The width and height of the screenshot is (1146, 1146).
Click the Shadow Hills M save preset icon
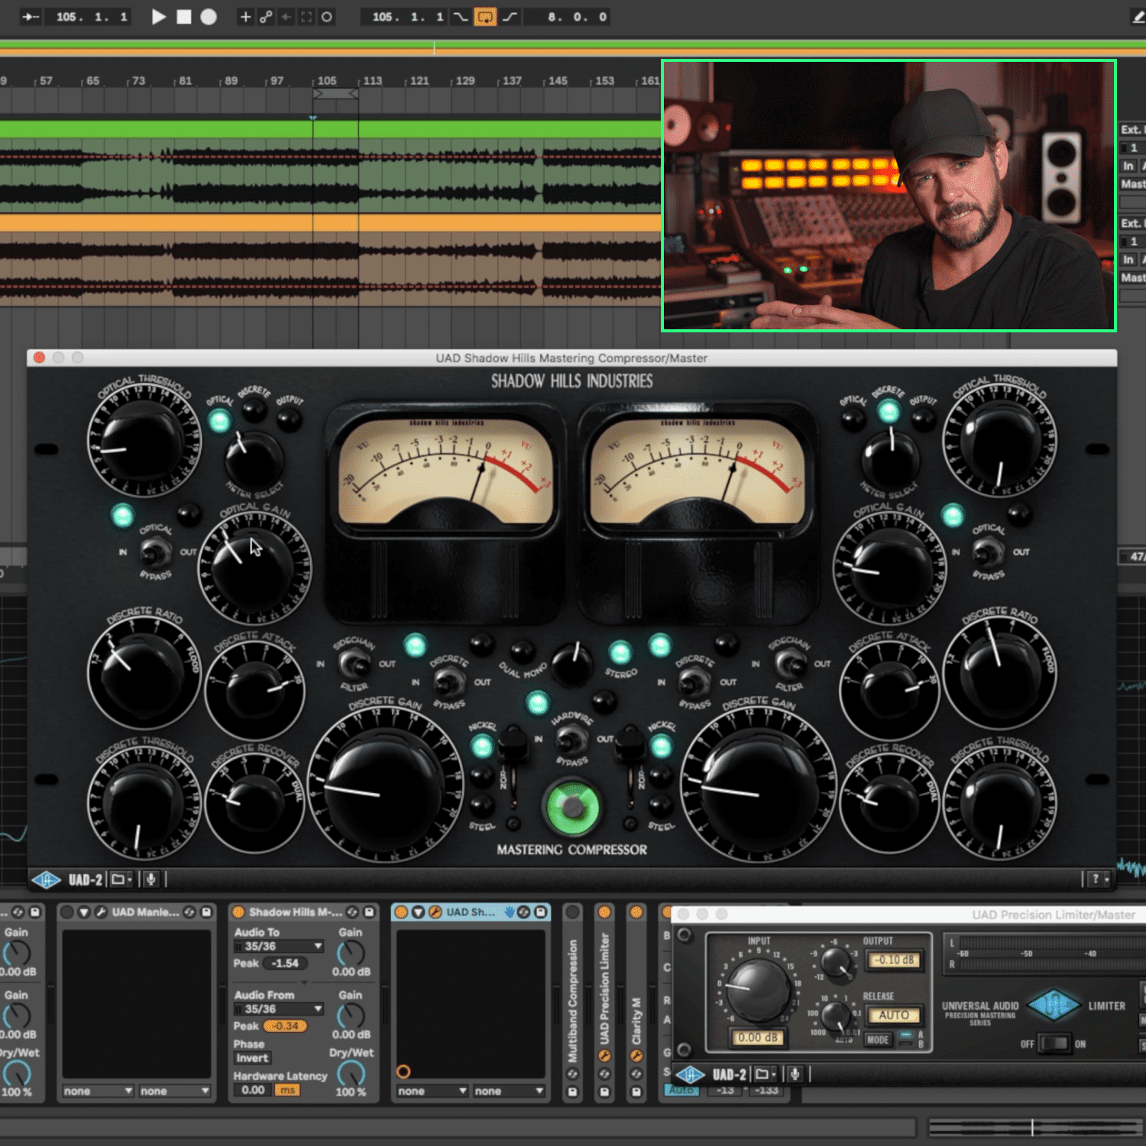click(x=369, y=912)
